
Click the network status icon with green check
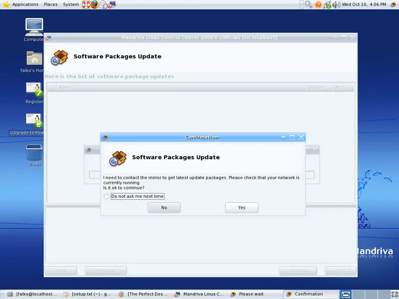coord(327,4)
